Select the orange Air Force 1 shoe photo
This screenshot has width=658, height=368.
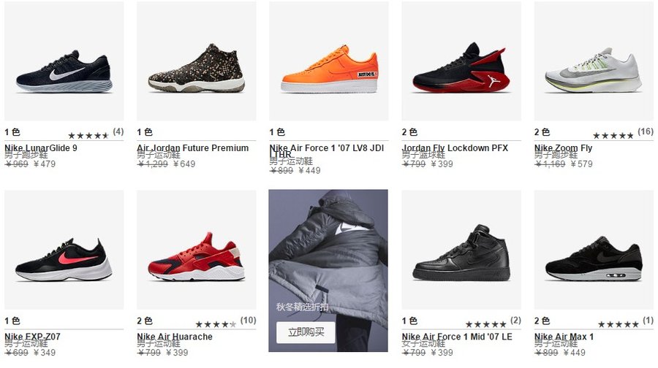point(329,61)
